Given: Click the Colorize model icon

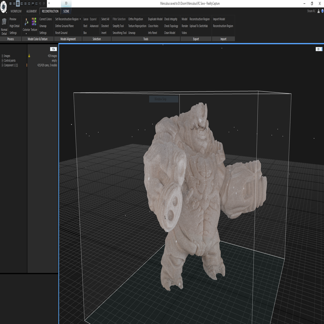Looking at the screenshot, I should pyautogui.click(x=26, y=22).
